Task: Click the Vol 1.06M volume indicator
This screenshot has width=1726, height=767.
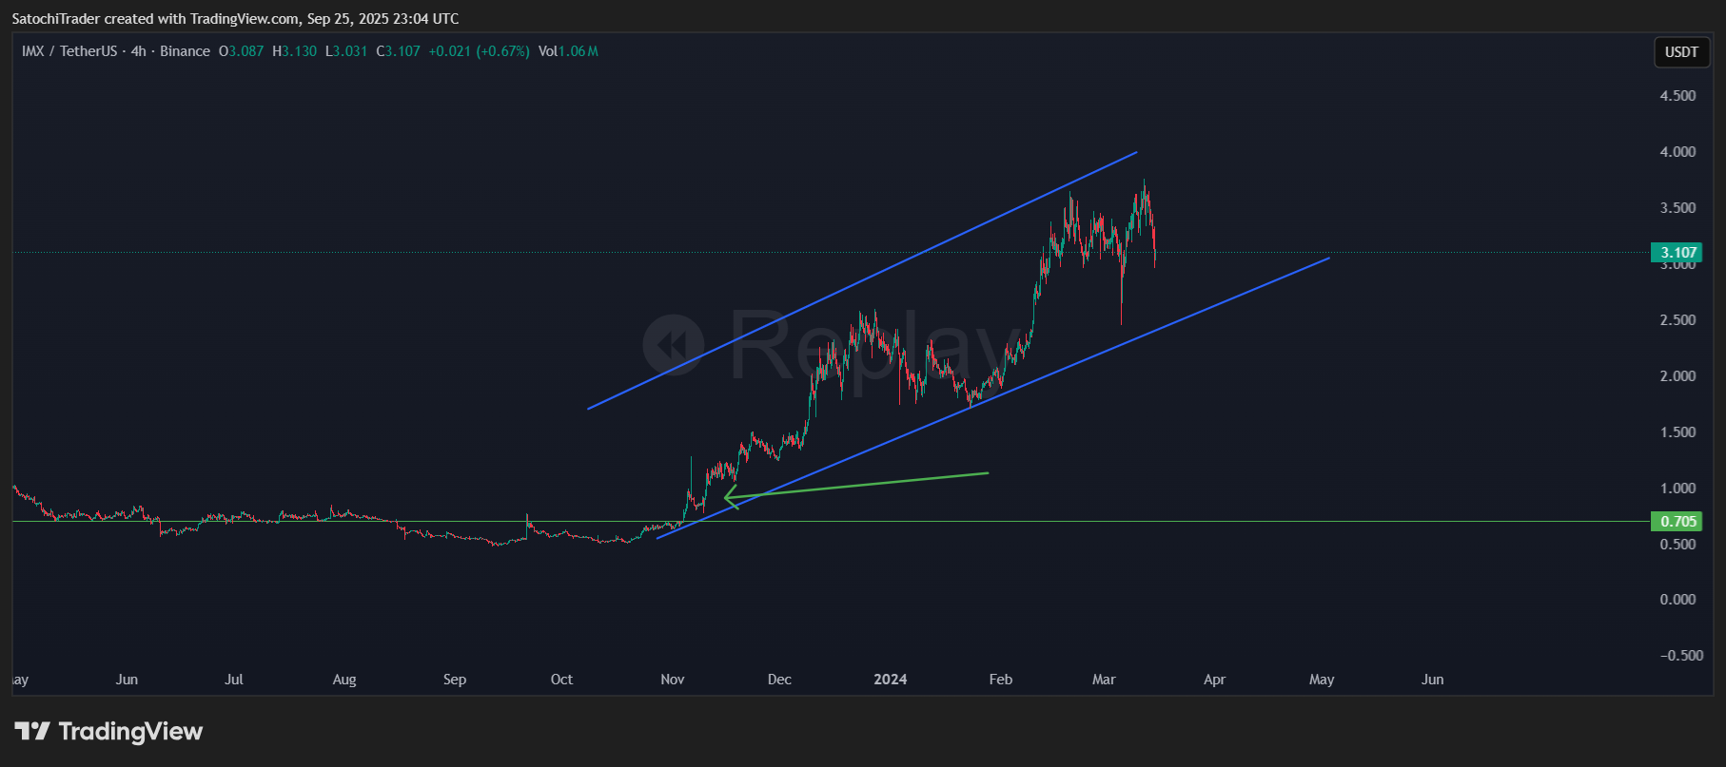Action: 568,51
